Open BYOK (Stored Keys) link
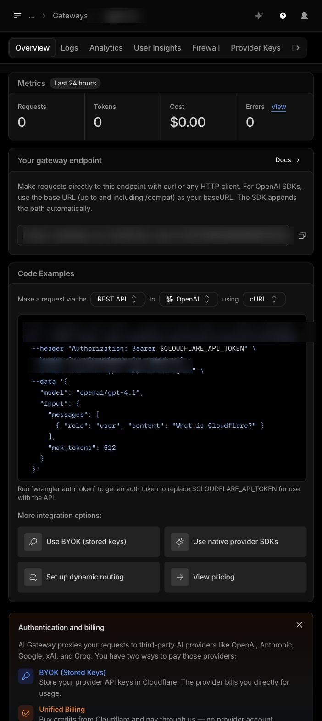 tap(72, 672)
